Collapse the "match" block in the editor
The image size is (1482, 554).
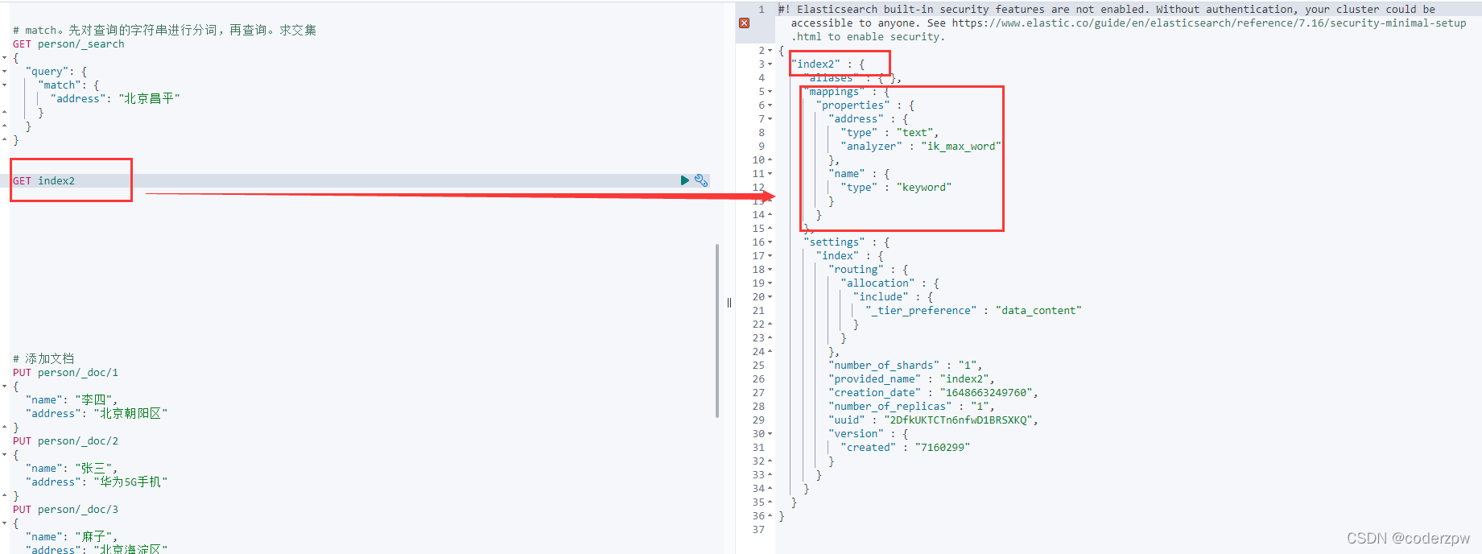(x=4, y=85)
